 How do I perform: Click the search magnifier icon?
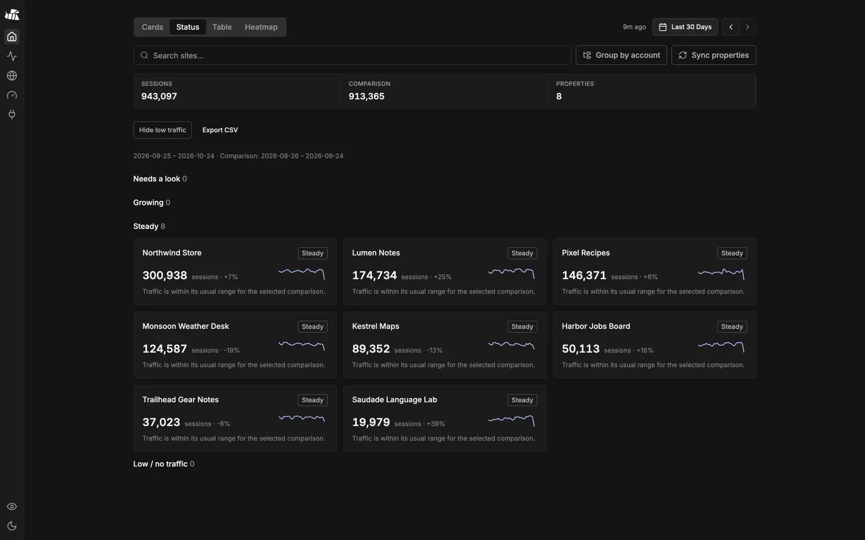[x=144, y=55]
